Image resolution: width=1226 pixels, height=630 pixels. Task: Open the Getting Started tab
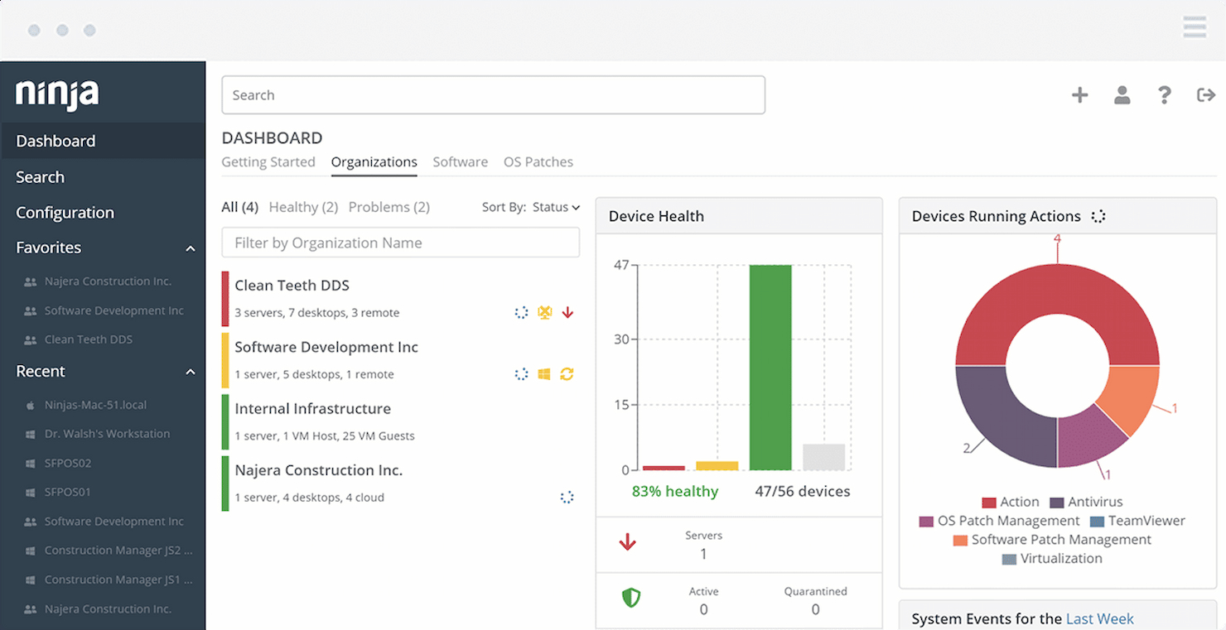tap(268, 161)
